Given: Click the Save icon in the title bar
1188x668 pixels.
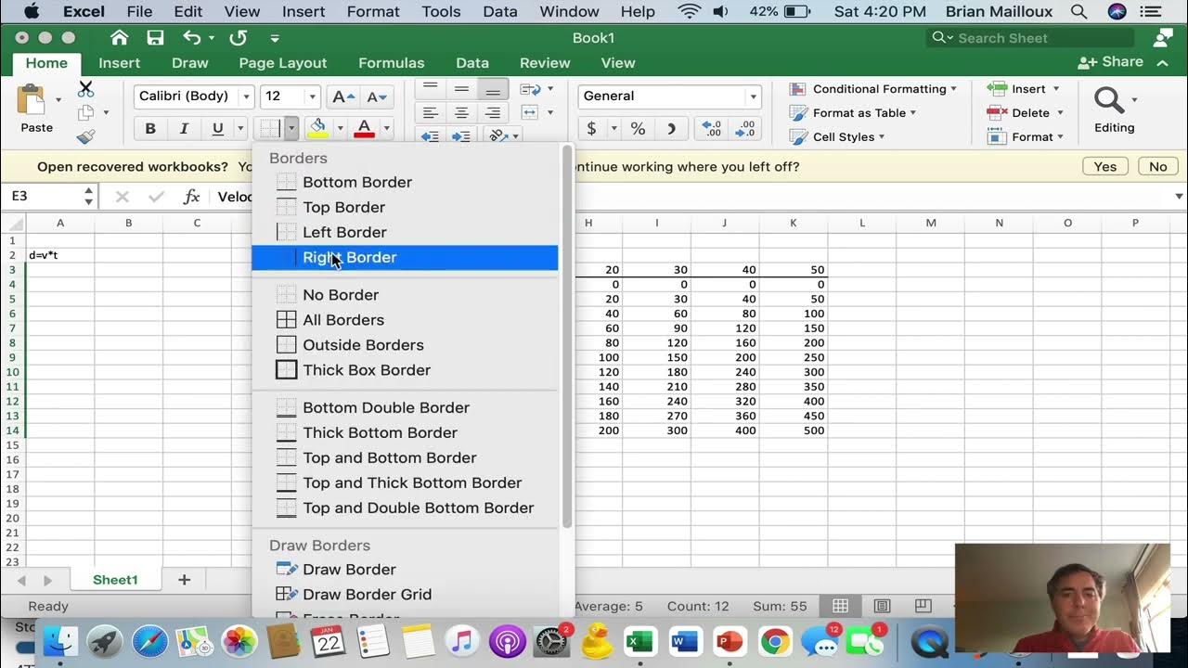Looking at the screenshot, I should point(155,38).
